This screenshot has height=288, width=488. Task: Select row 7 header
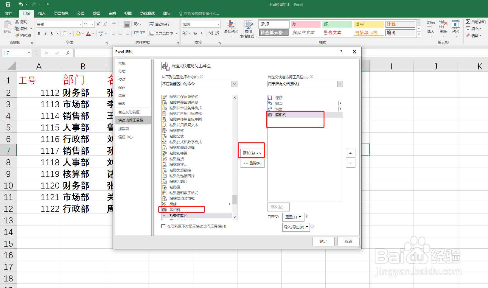pos(8,151)
